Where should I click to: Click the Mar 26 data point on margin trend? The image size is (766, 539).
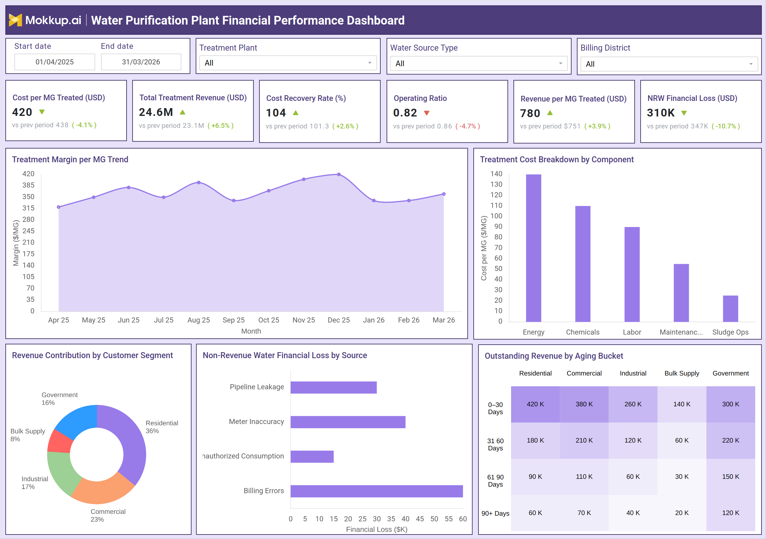click(x=444, y=194)
